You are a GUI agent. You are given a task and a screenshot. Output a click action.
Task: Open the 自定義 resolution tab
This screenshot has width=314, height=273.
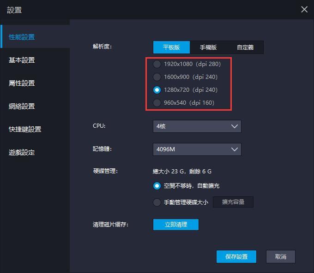tap(245, 47)
